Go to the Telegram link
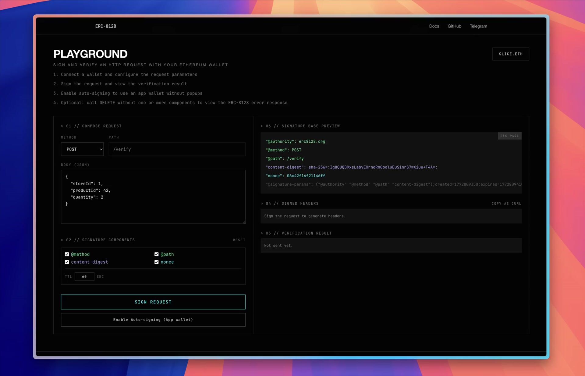Image resolution: width=585 pixels, height=376 pixels. coord(478,26)
